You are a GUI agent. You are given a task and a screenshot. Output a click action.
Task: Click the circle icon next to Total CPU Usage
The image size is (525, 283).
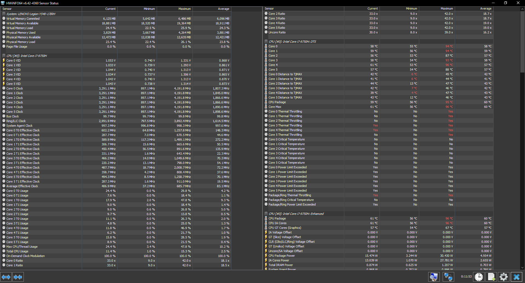(4, 251)
